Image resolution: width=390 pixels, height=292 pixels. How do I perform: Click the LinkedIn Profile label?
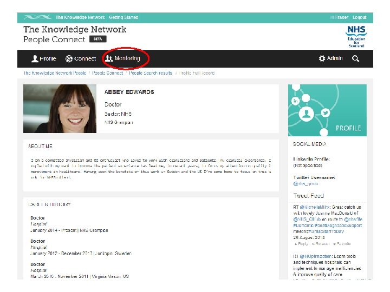311,159
